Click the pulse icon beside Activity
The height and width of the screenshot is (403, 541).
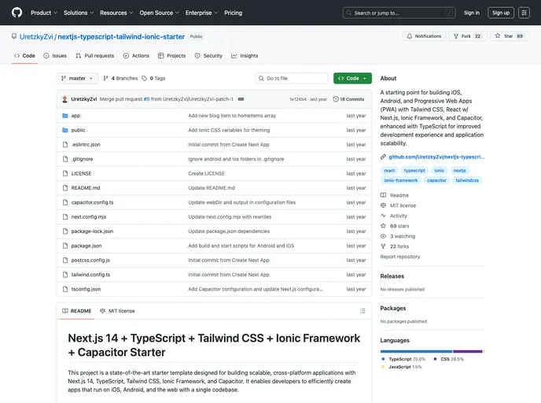[x=383, y=216]
